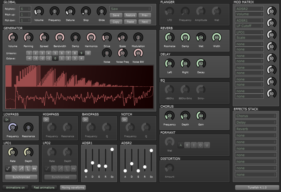Click the generator waveform display
The width and height of the screenshot is (281, 192).
tap(79, 87)
